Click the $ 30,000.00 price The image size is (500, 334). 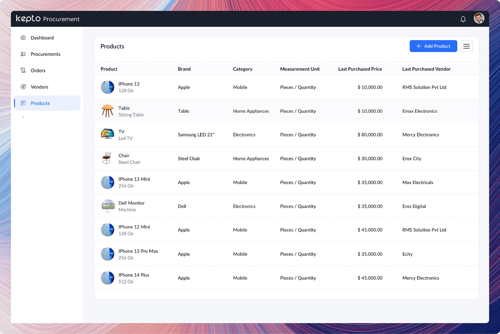coord(370,159)
